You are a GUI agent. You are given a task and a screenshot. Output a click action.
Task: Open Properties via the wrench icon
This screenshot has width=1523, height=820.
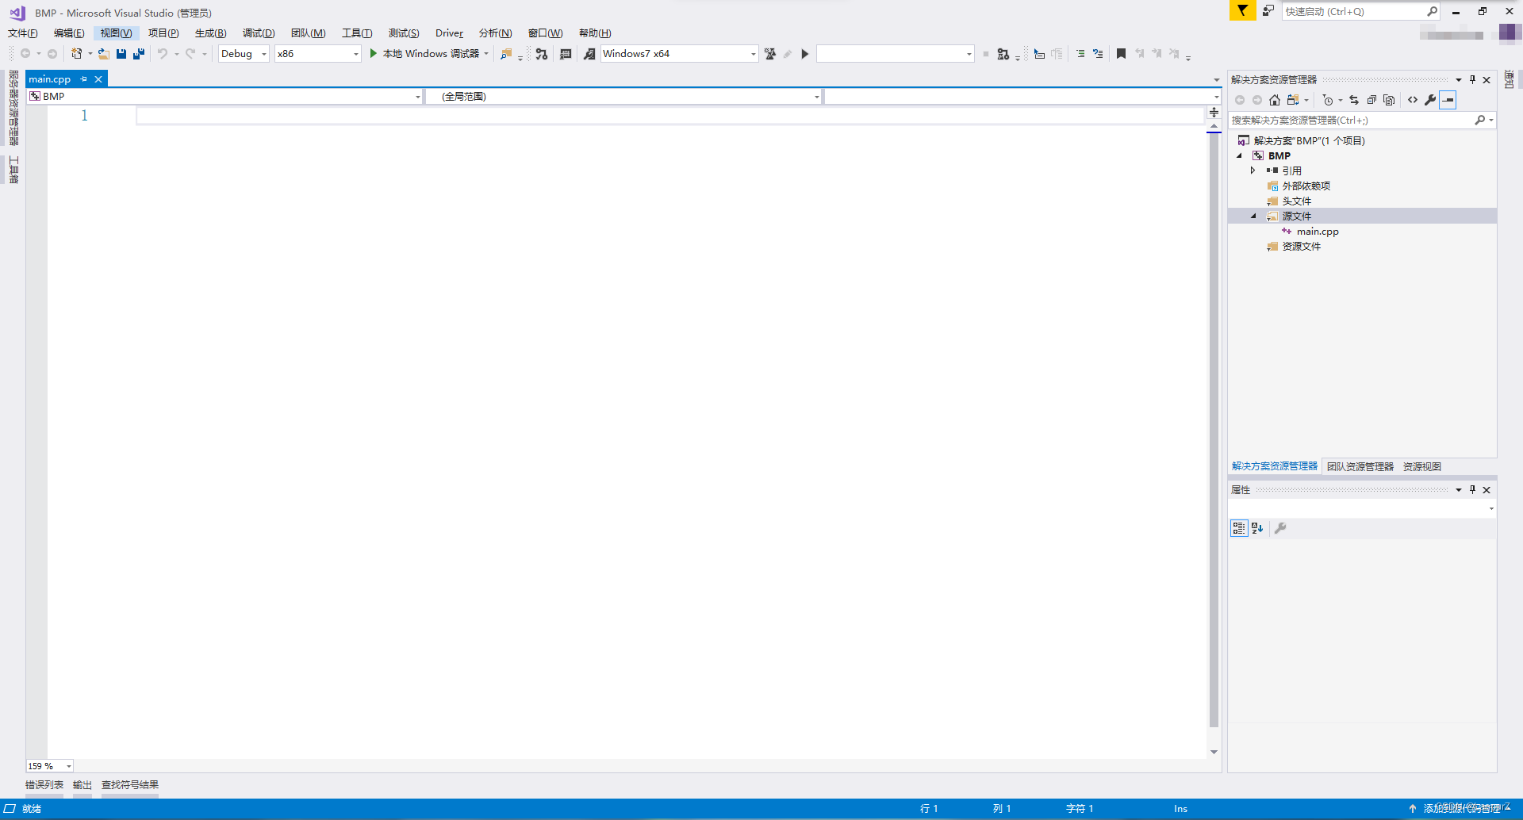tap(1430, 100)
